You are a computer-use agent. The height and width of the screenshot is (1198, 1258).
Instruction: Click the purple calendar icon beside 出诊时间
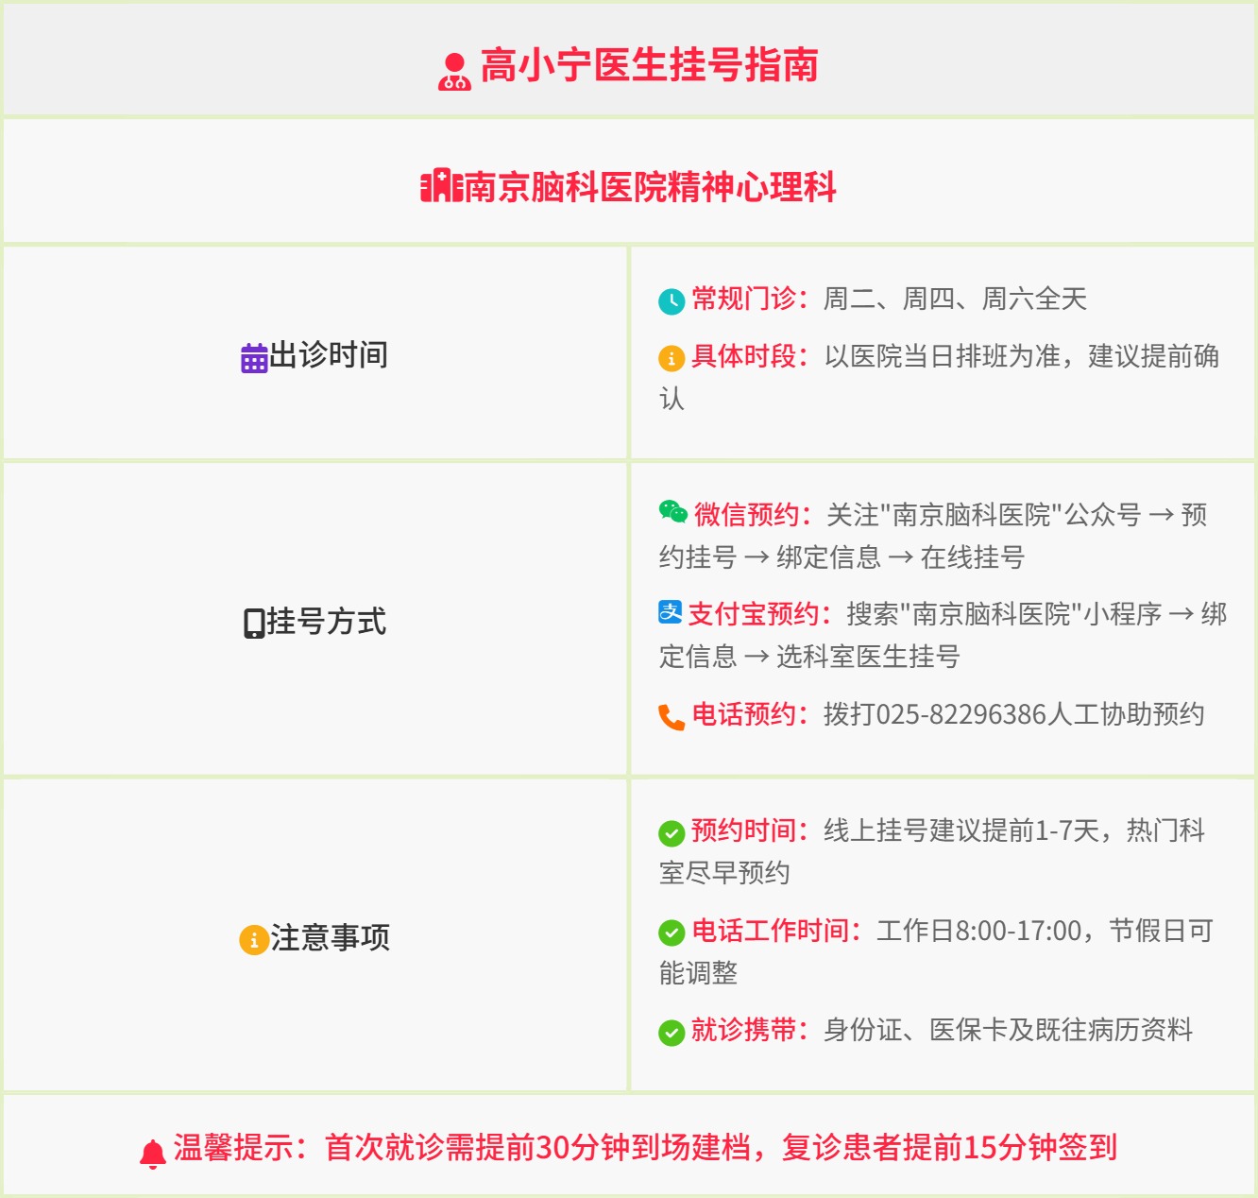pyautogui.click(x=254, y=358)
